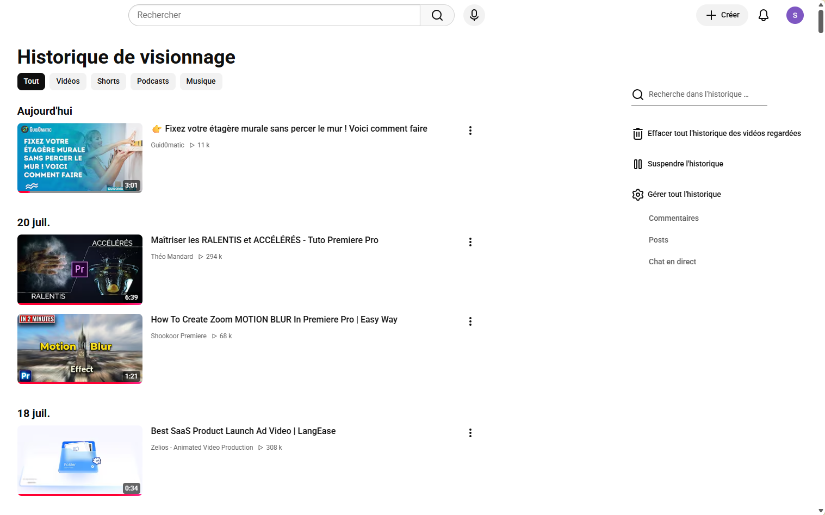Focus the Rechercher search field
The width and height of the screenshot is (825, 515).
[x=275, y=15]
